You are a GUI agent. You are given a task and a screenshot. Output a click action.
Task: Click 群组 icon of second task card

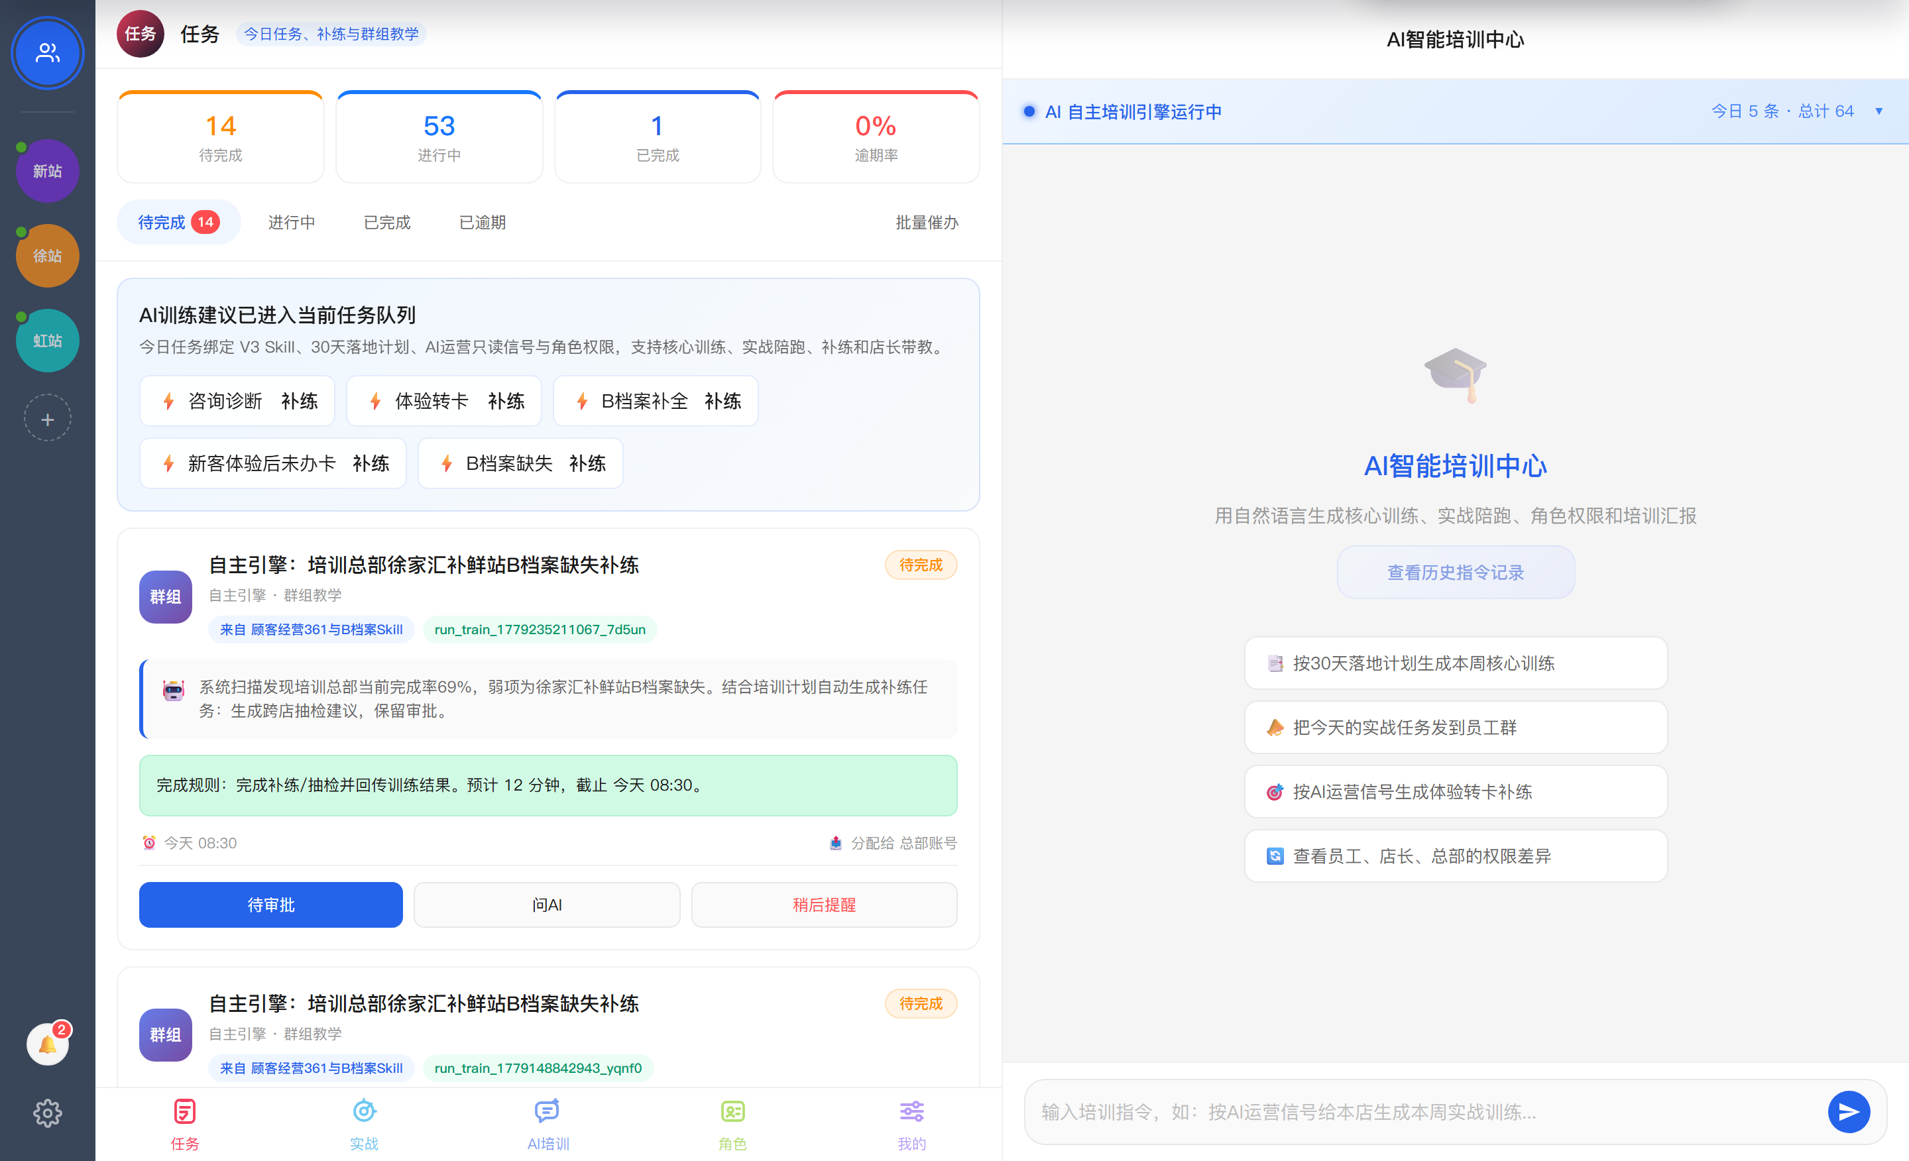click(165, 1034)
